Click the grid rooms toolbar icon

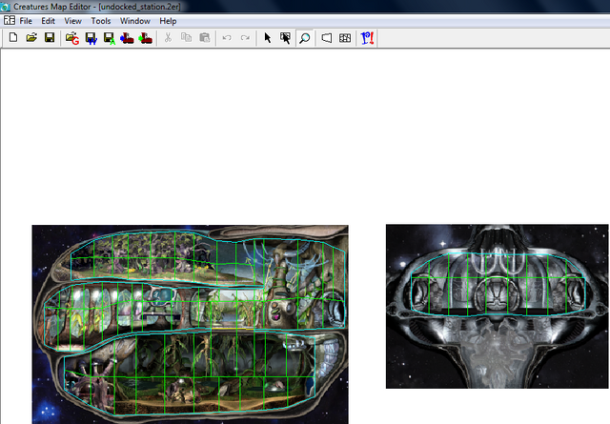pos(345,38)
